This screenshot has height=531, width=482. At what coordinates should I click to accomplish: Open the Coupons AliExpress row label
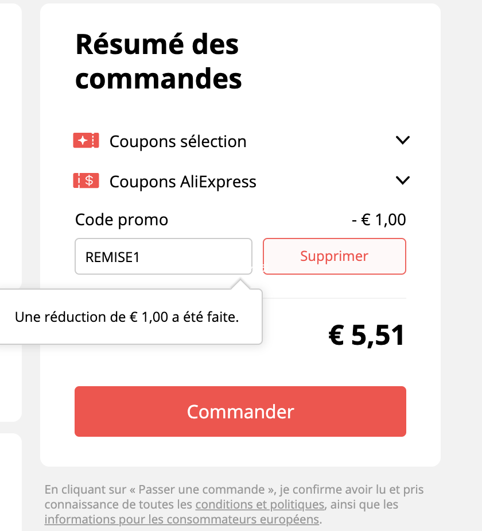pyautogui.click(x=182, y=182)
